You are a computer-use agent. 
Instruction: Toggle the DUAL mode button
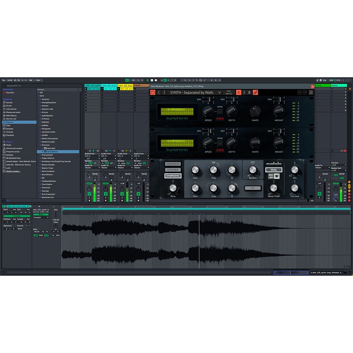click(274, 170)
